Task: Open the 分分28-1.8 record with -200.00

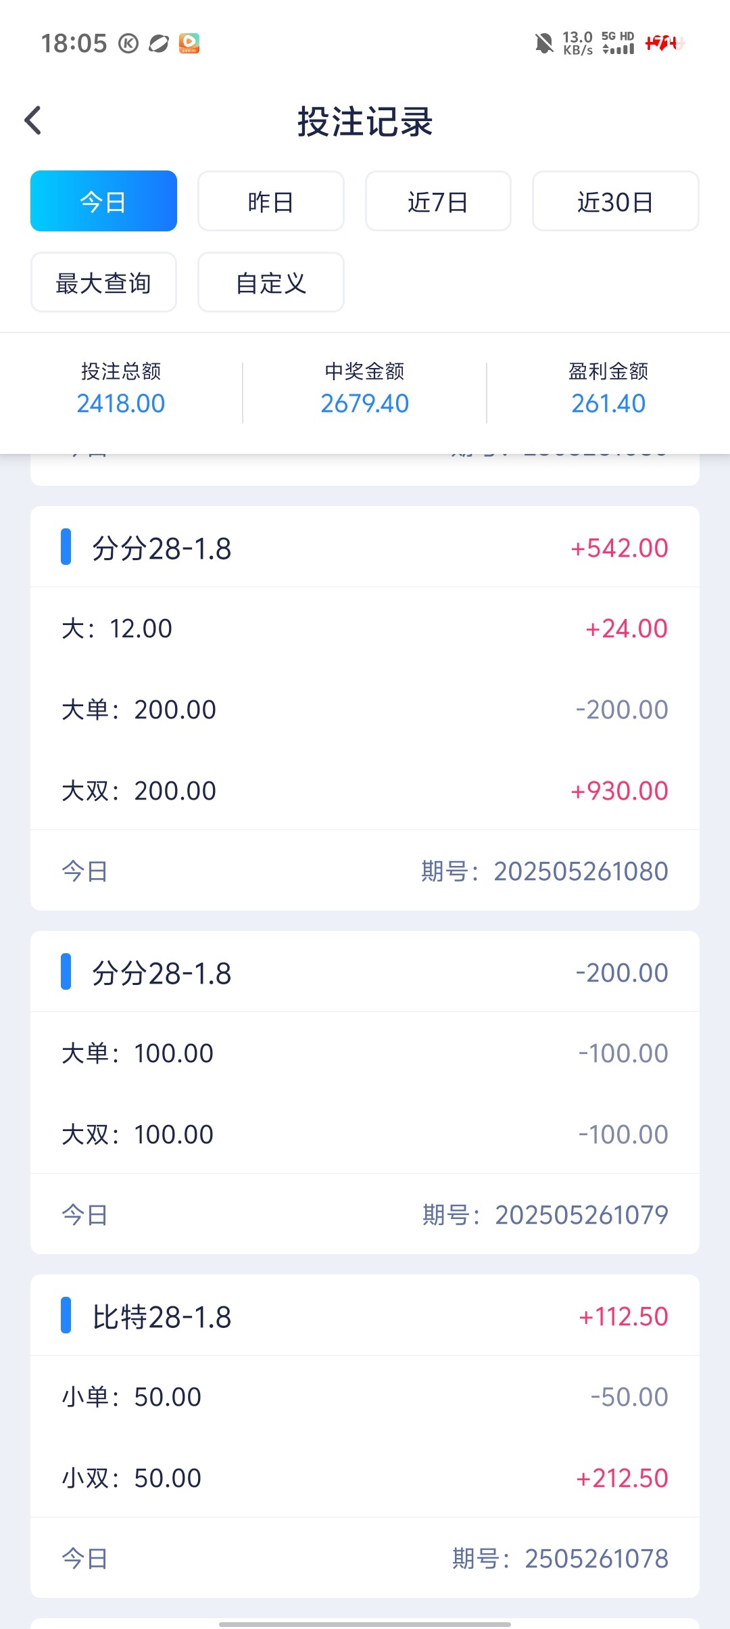Action: (x=364, y=973)
